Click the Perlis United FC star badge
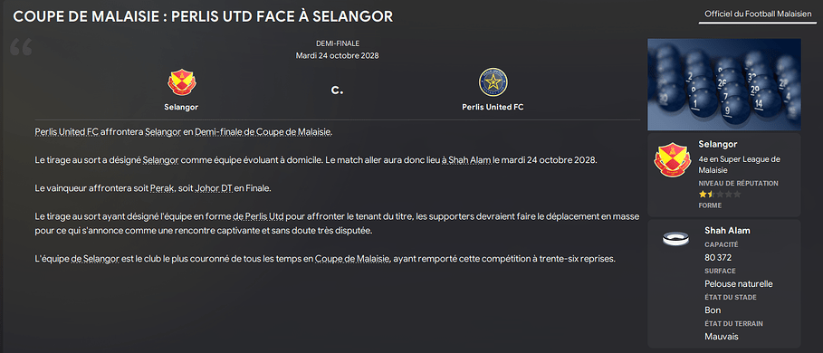 click(493, 81)
